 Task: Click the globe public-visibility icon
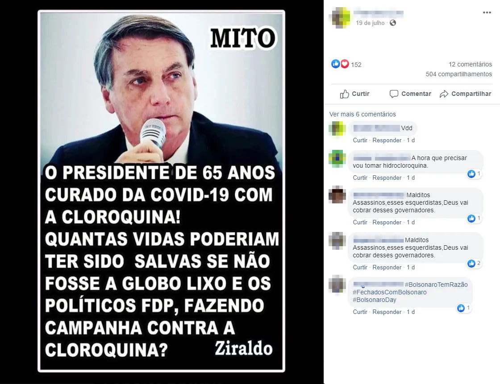(x=393, y=23)
